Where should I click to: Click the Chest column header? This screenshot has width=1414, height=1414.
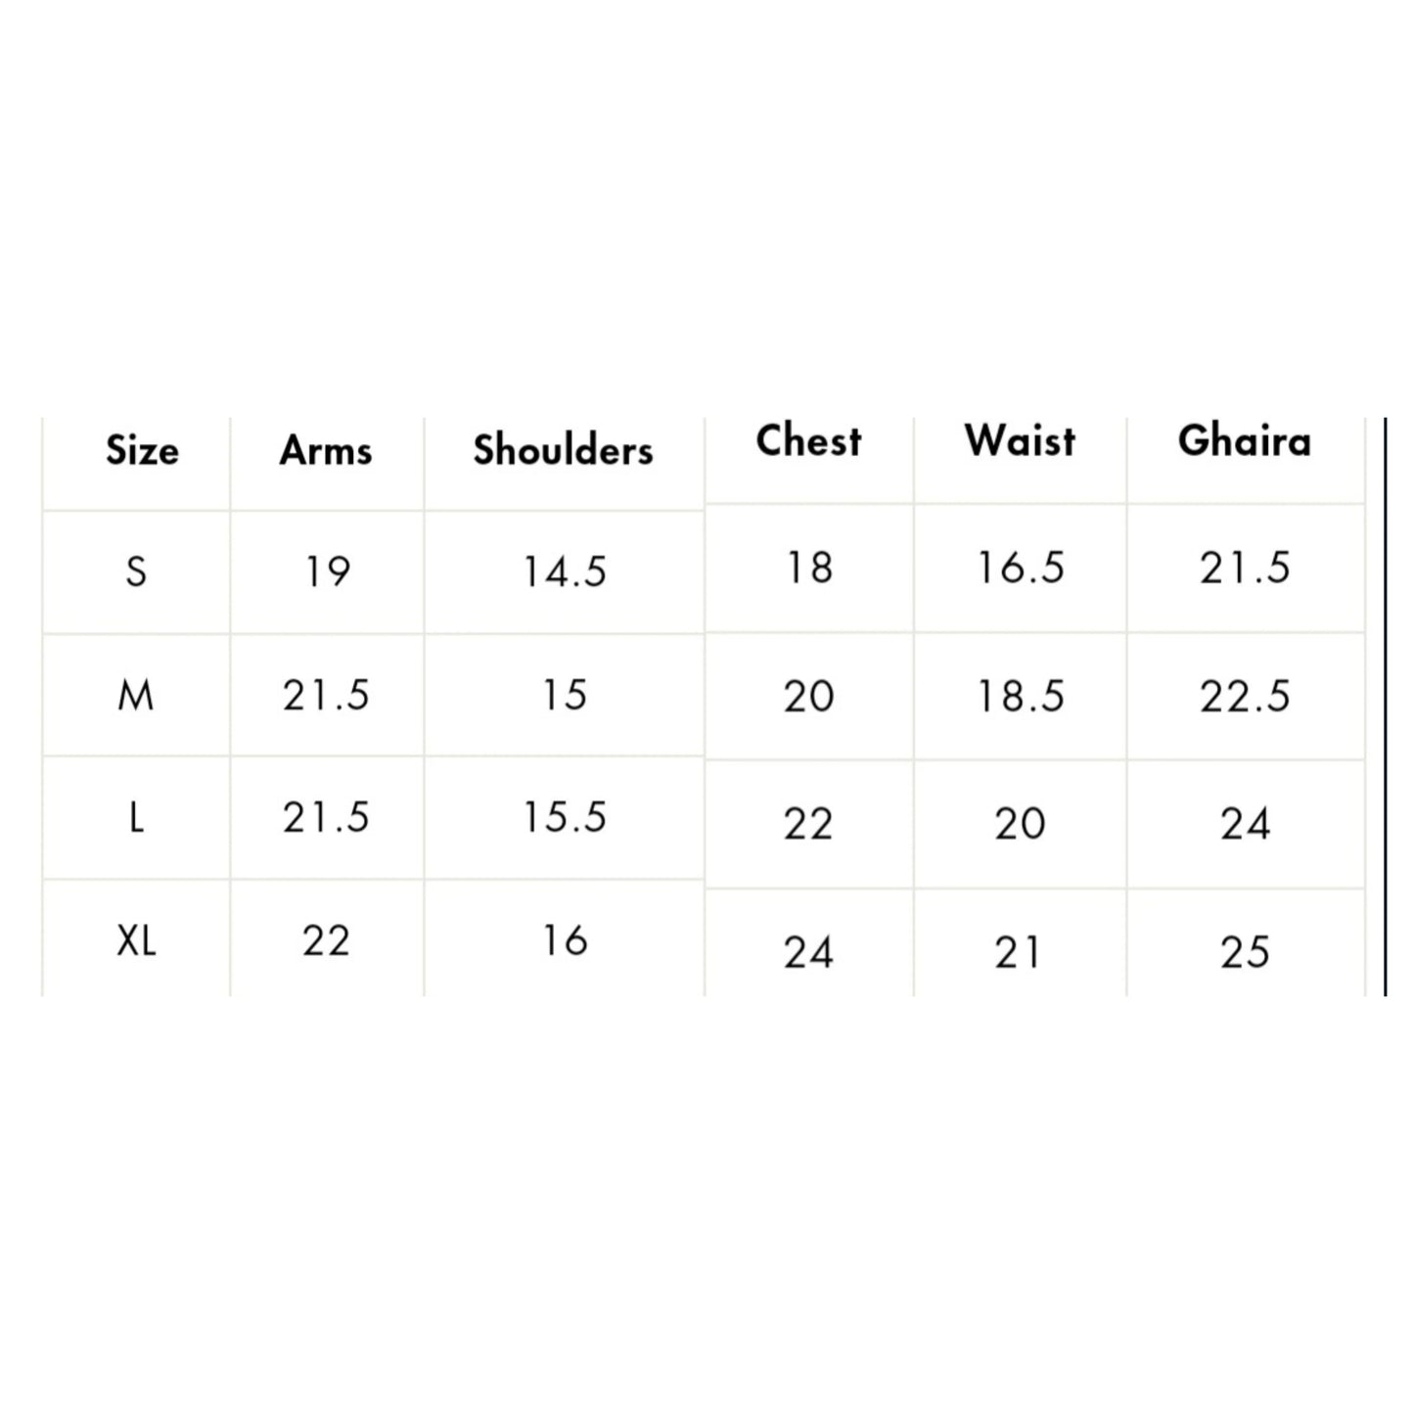point(808,441)
